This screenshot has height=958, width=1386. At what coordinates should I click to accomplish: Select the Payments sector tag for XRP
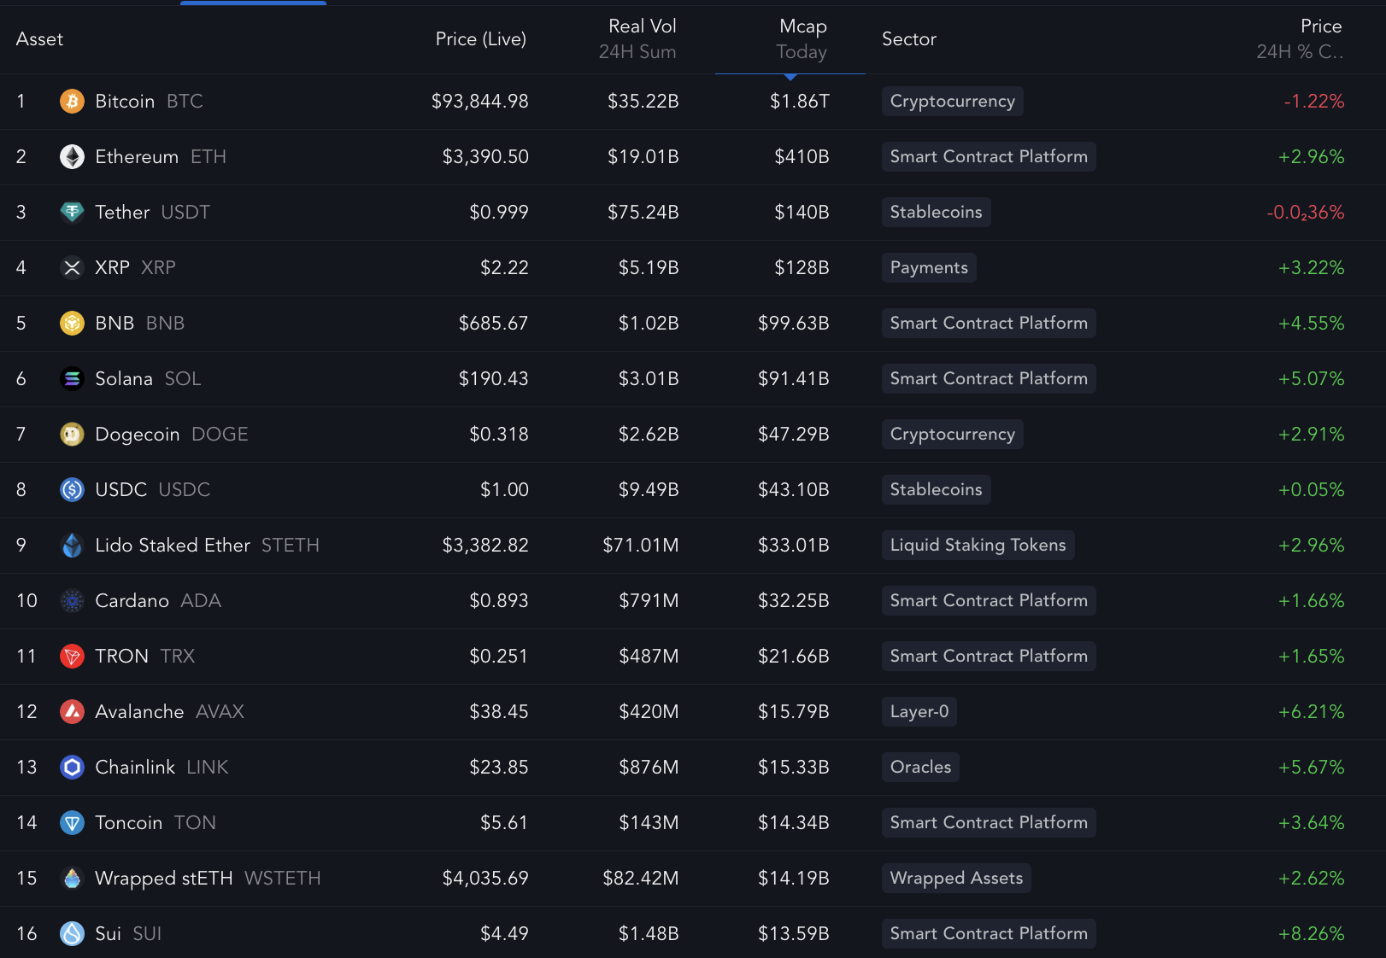click(x=928, y=268)
